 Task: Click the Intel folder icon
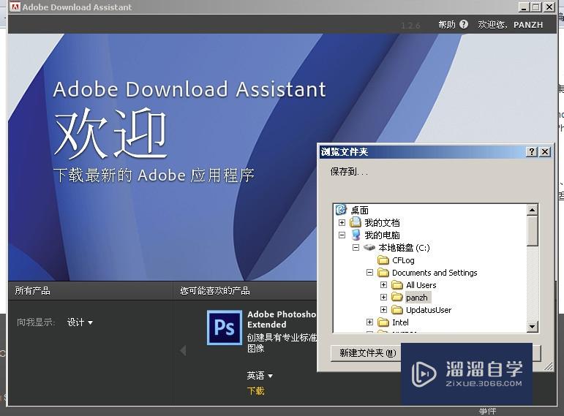[x=383, y=322]
